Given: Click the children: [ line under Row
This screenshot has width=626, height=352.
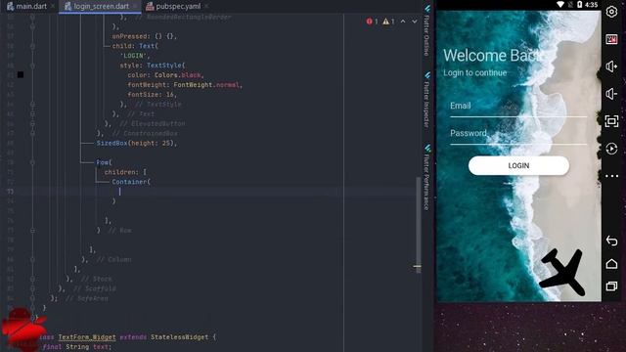Looking at the screenshot, I should point(125,172).
